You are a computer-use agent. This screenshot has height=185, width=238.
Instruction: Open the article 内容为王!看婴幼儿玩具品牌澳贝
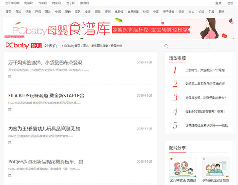[44, 129]
